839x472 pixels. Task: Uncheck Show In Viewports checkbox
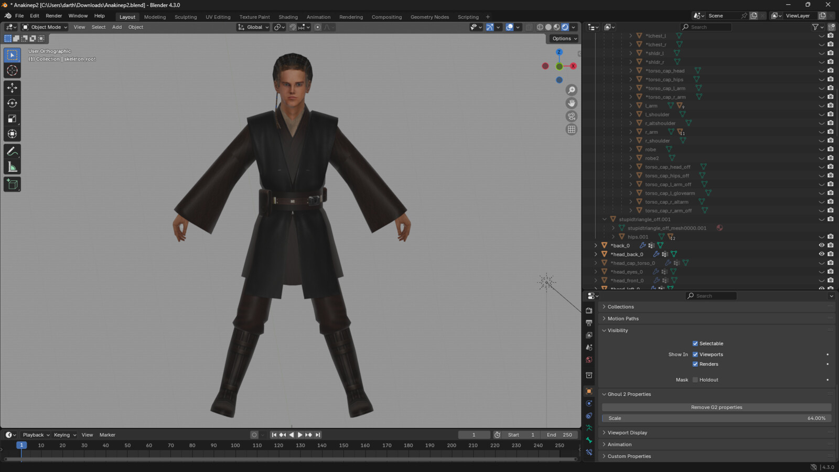pyautogui.click(x=695, y=355)
